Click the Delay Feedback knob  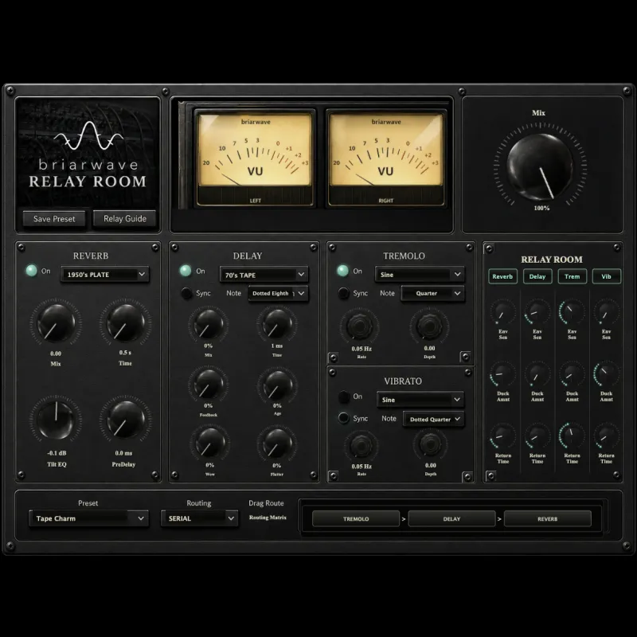(x=209, y=384)
